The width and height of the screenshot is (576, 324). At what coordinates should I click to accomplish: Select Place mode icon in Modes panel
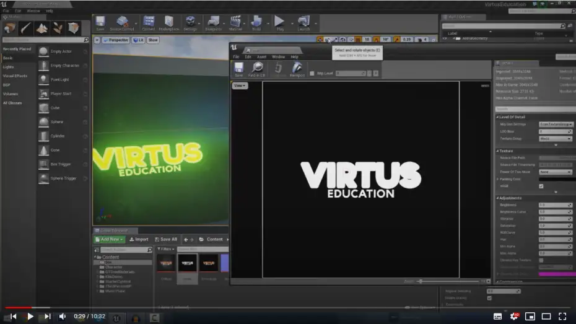point(10,28)
